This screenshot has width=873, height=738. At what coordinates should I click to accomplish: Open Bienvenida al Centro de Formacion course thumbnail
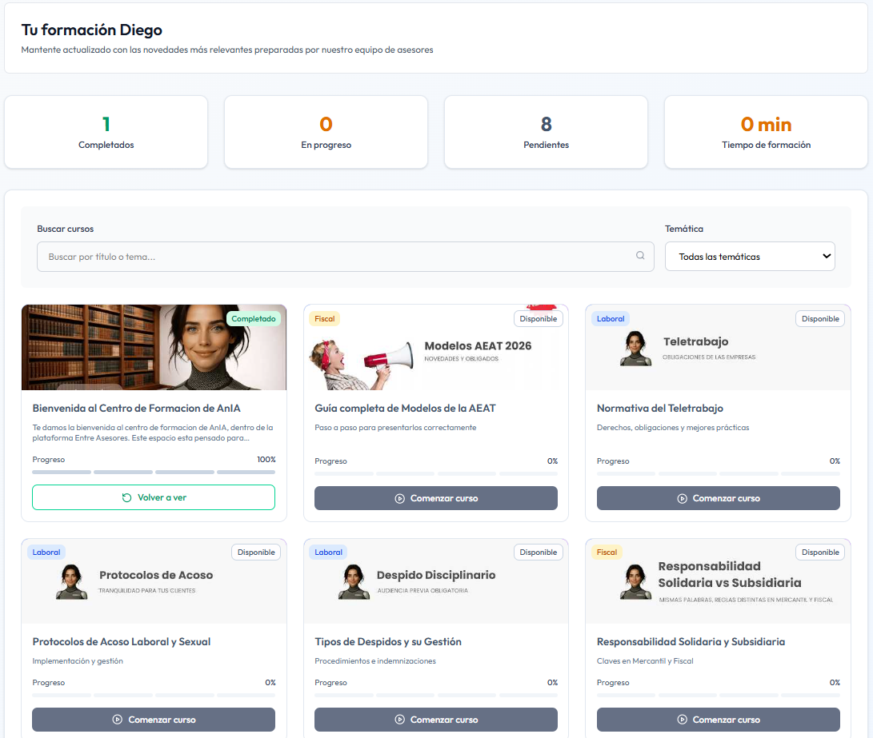tap(154, 347)
